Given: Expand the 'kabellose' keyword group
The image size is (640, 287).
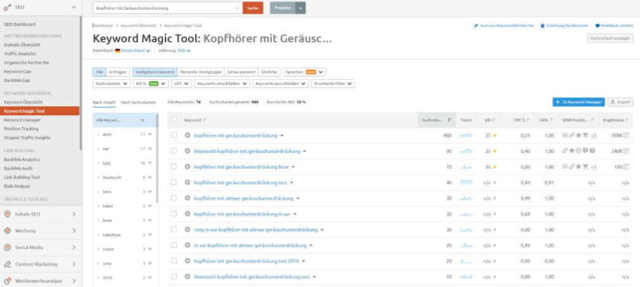Looking at the screenshot, I should point(98,235).
